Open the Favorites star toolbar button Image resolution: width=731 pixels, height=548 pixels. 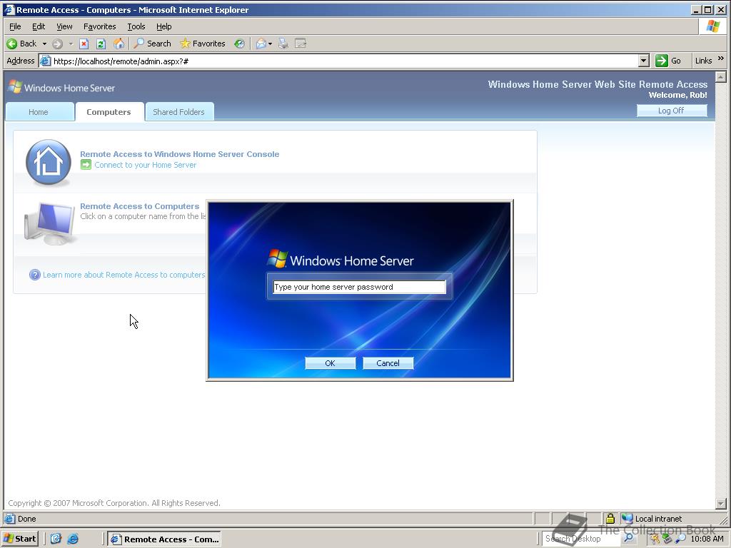pyautogui.click(x=202, y=44)
